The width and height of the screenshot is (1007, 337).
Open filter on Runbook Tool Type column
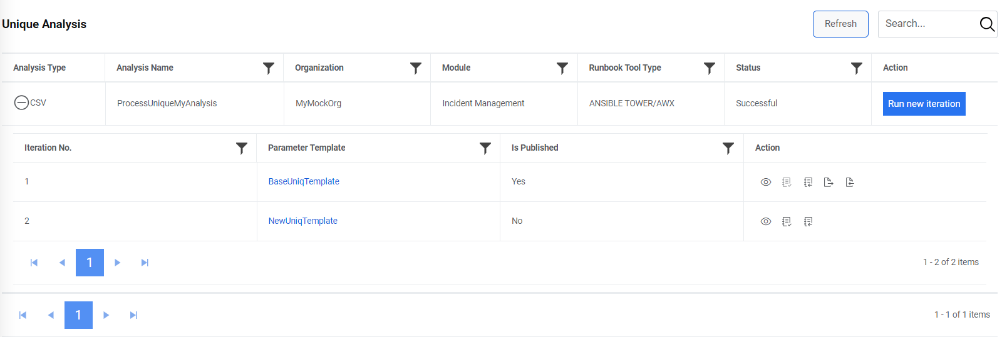709,68
